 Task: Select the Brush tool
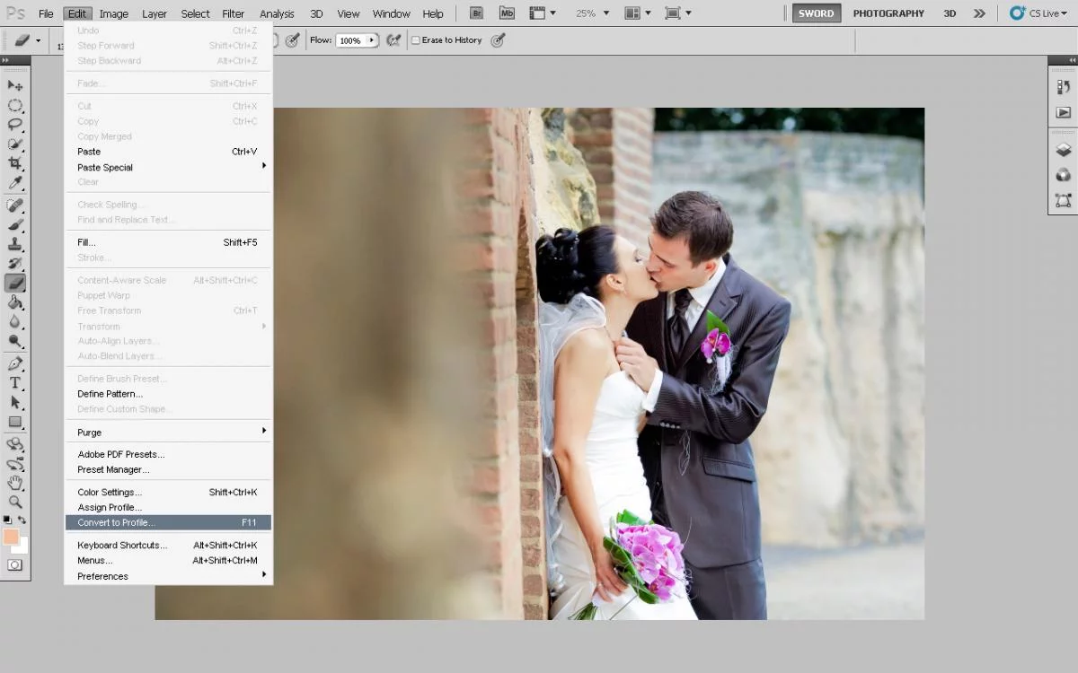point(15,224)
